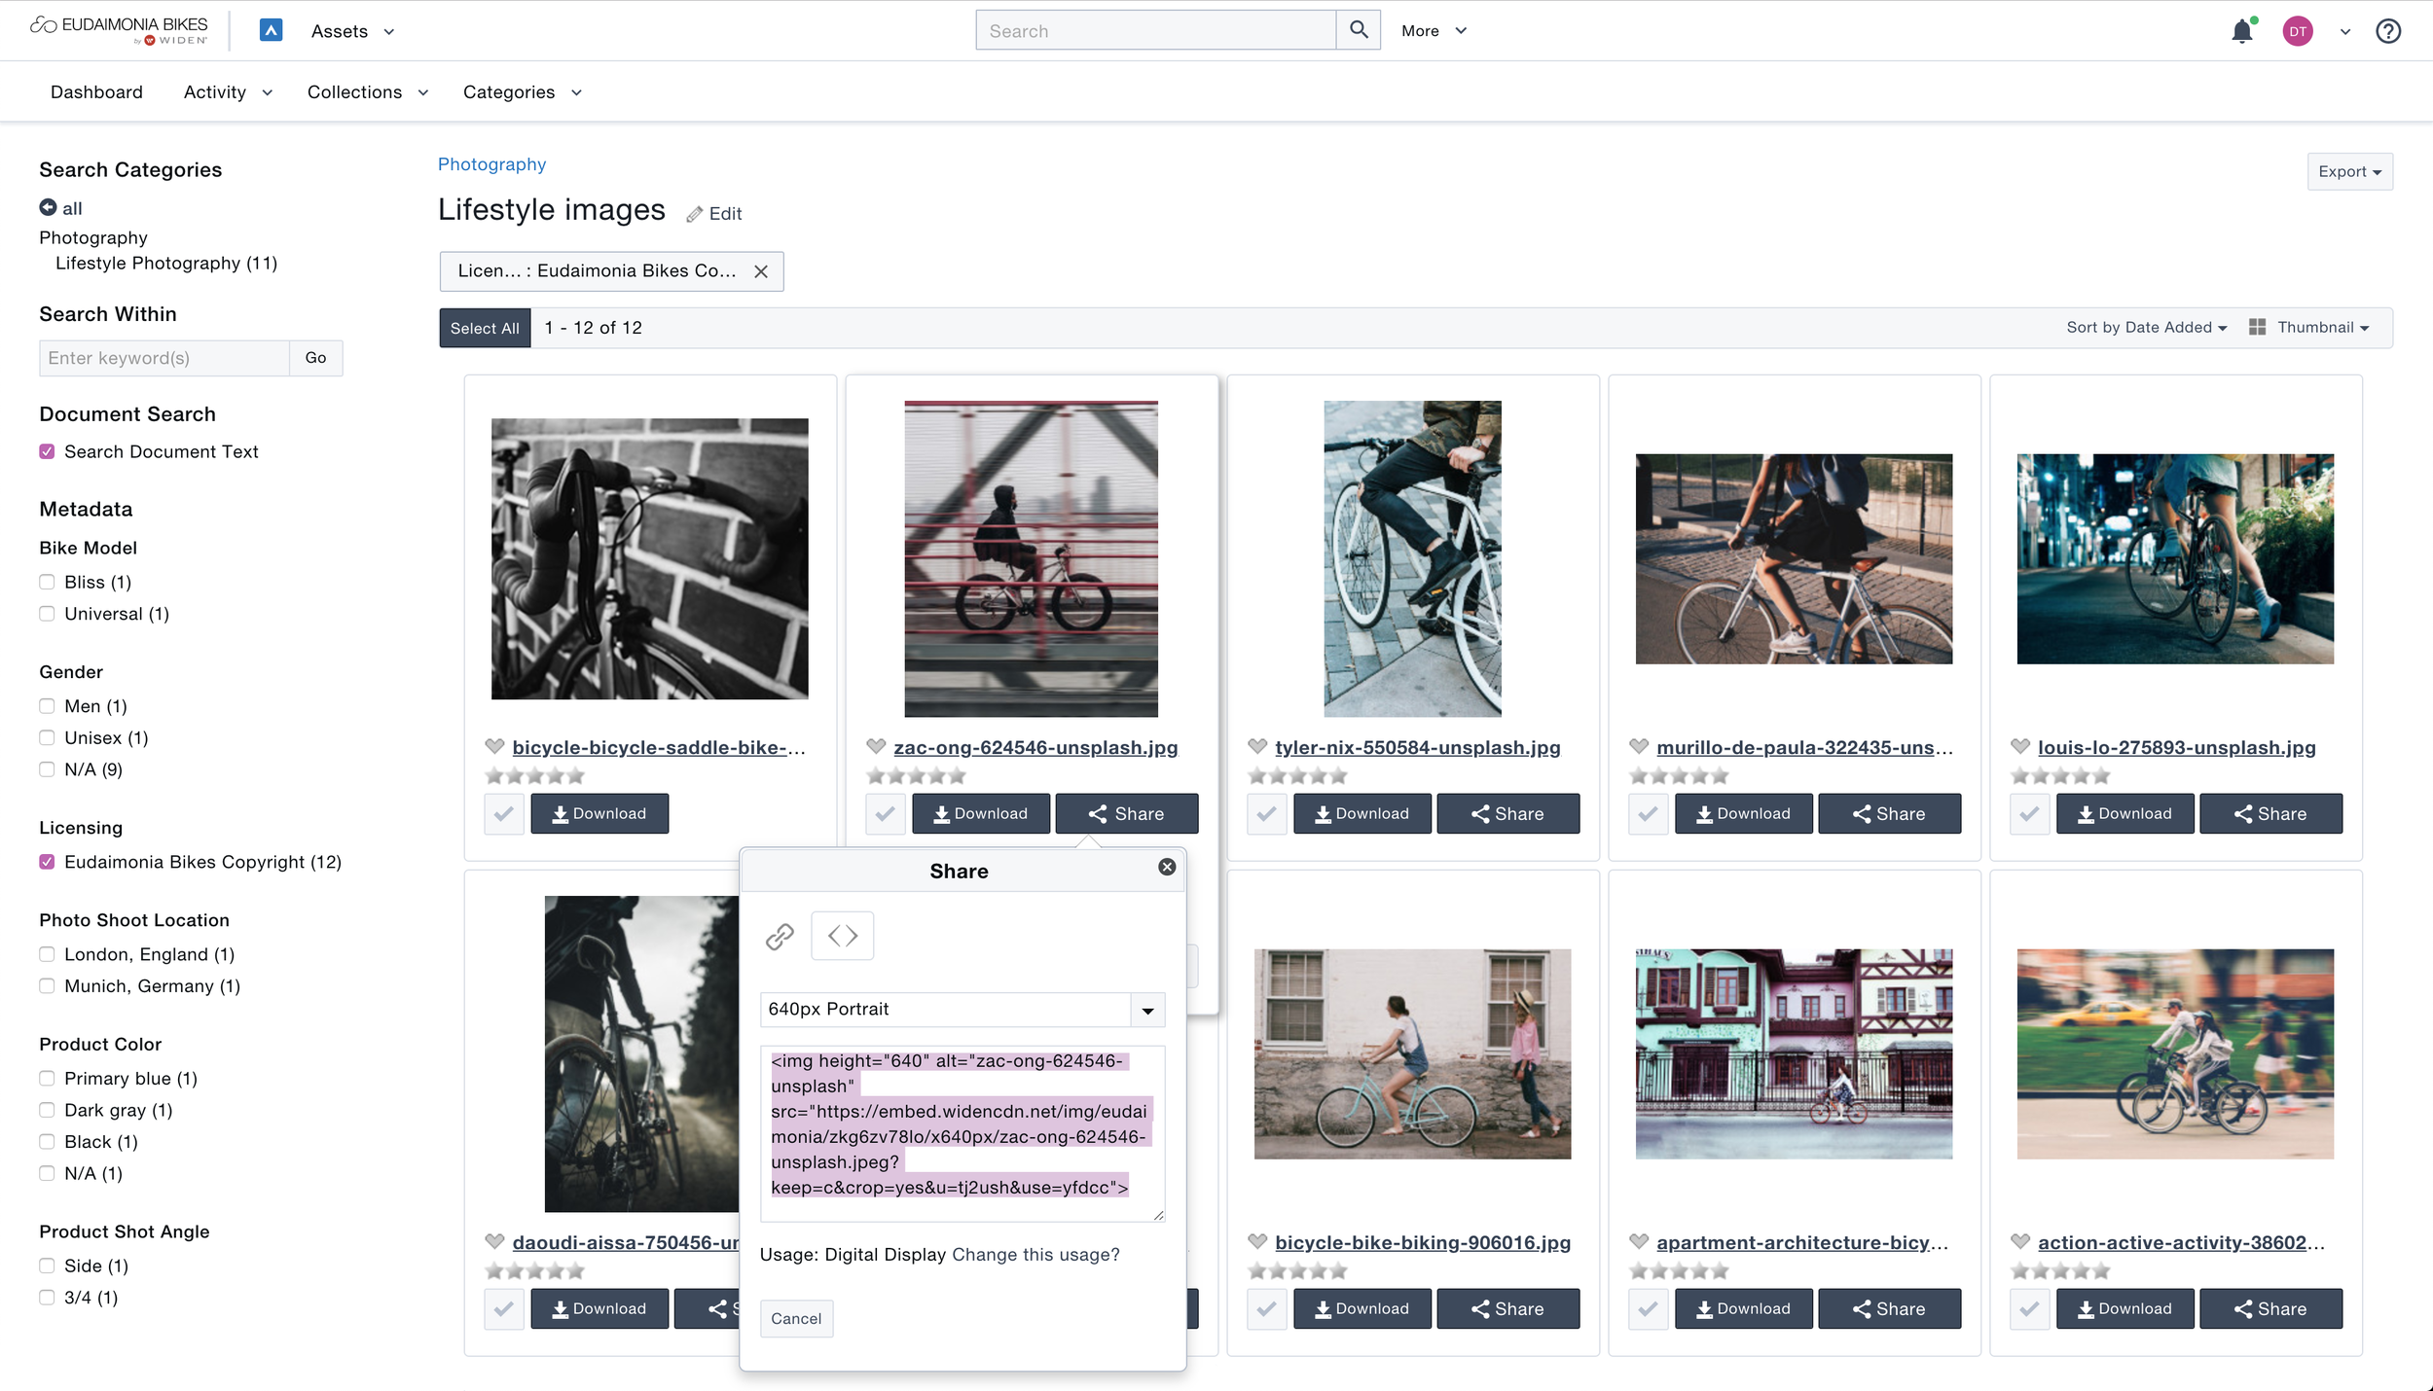Favorite apartment-architecture image with heart
The height and width of the screenshot is (1391, 2433).
pyautogui.click(x=1639, y=1241)
